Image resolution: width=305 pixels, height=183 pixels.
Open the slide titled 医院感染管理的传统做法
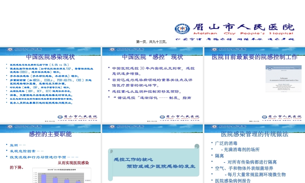[255, 154]
